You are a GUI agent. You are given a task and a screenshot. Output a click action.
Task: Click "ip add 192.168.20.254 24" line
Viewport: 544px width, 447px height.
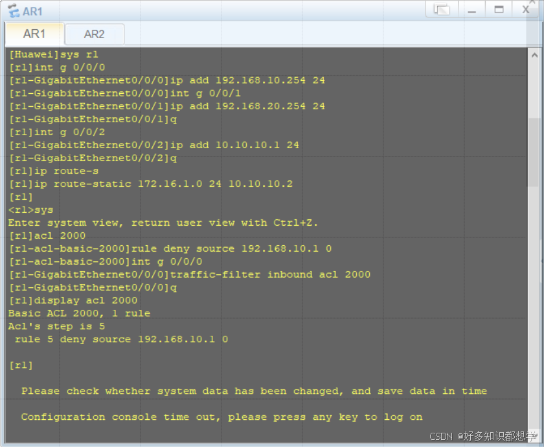[x=167, y=106]
